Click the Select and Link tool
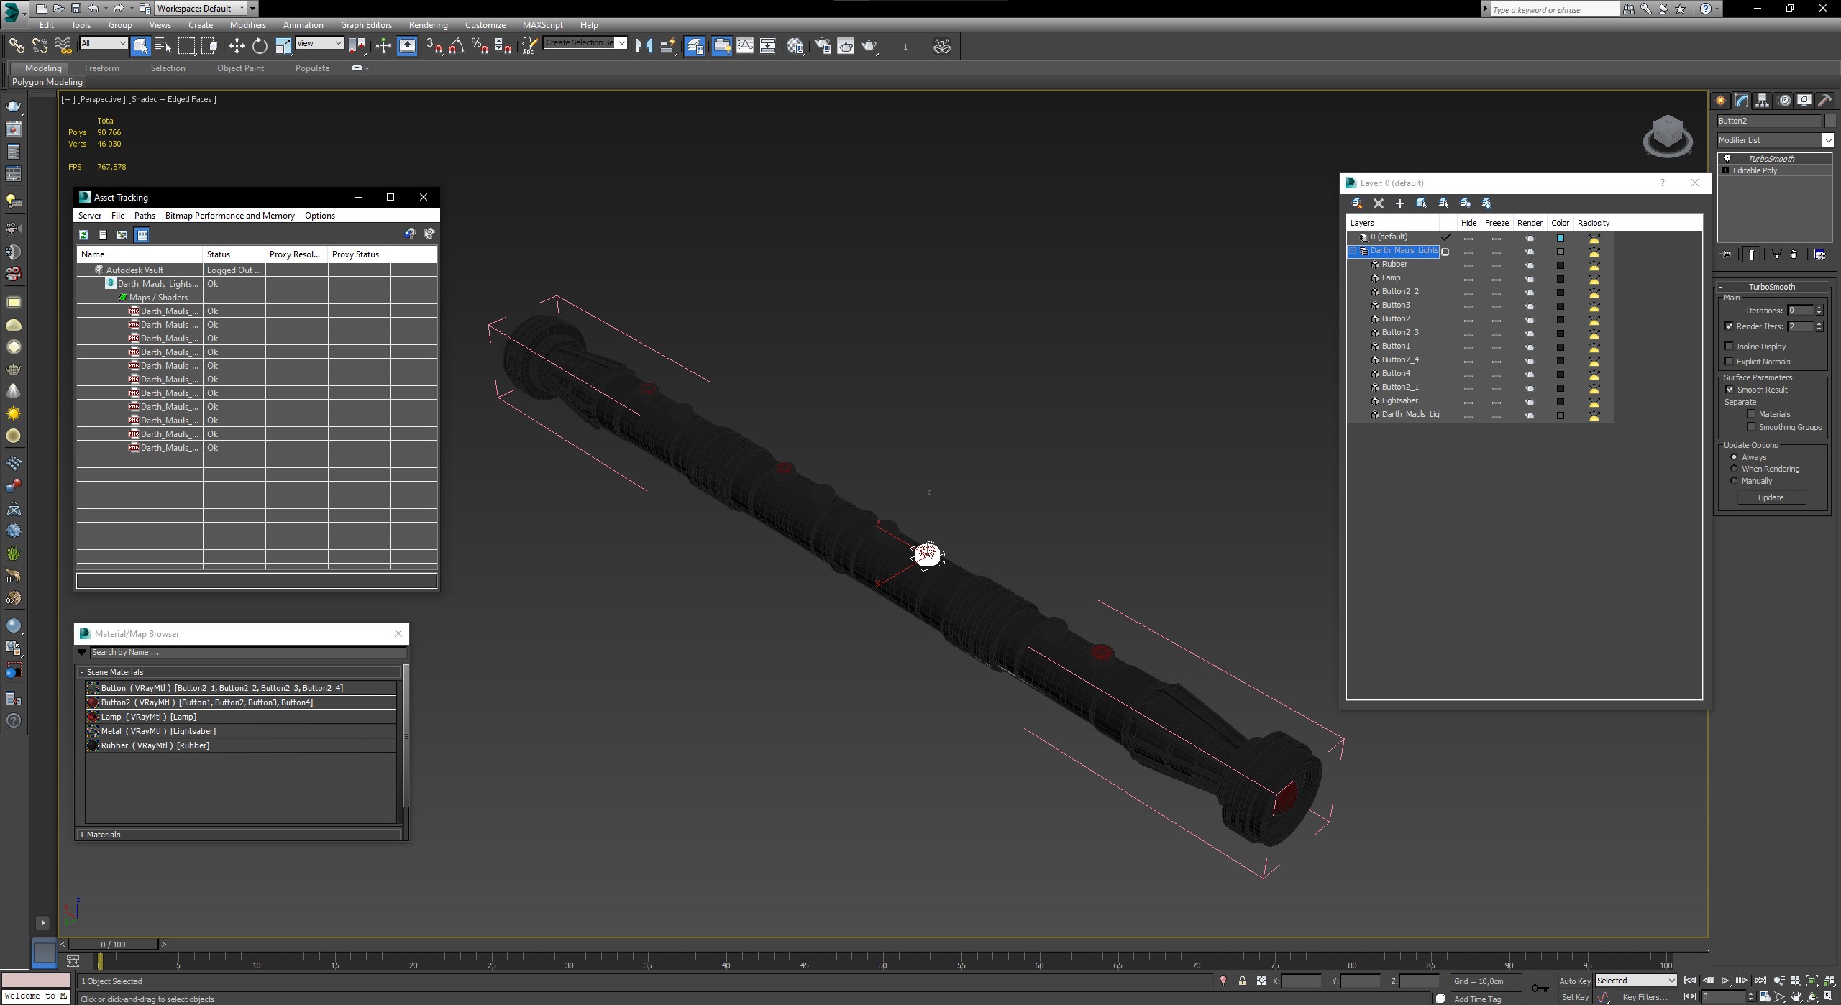The height and width of the screenshot is (1005, 1841). click(16, 46)
